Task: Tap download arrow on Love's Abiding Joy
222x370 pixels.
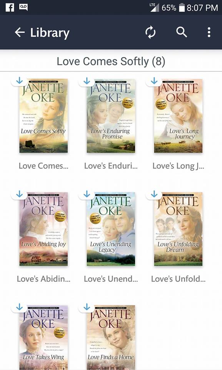Action: (19, 194)
